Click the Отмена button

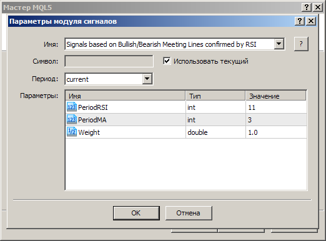[189, 213]
